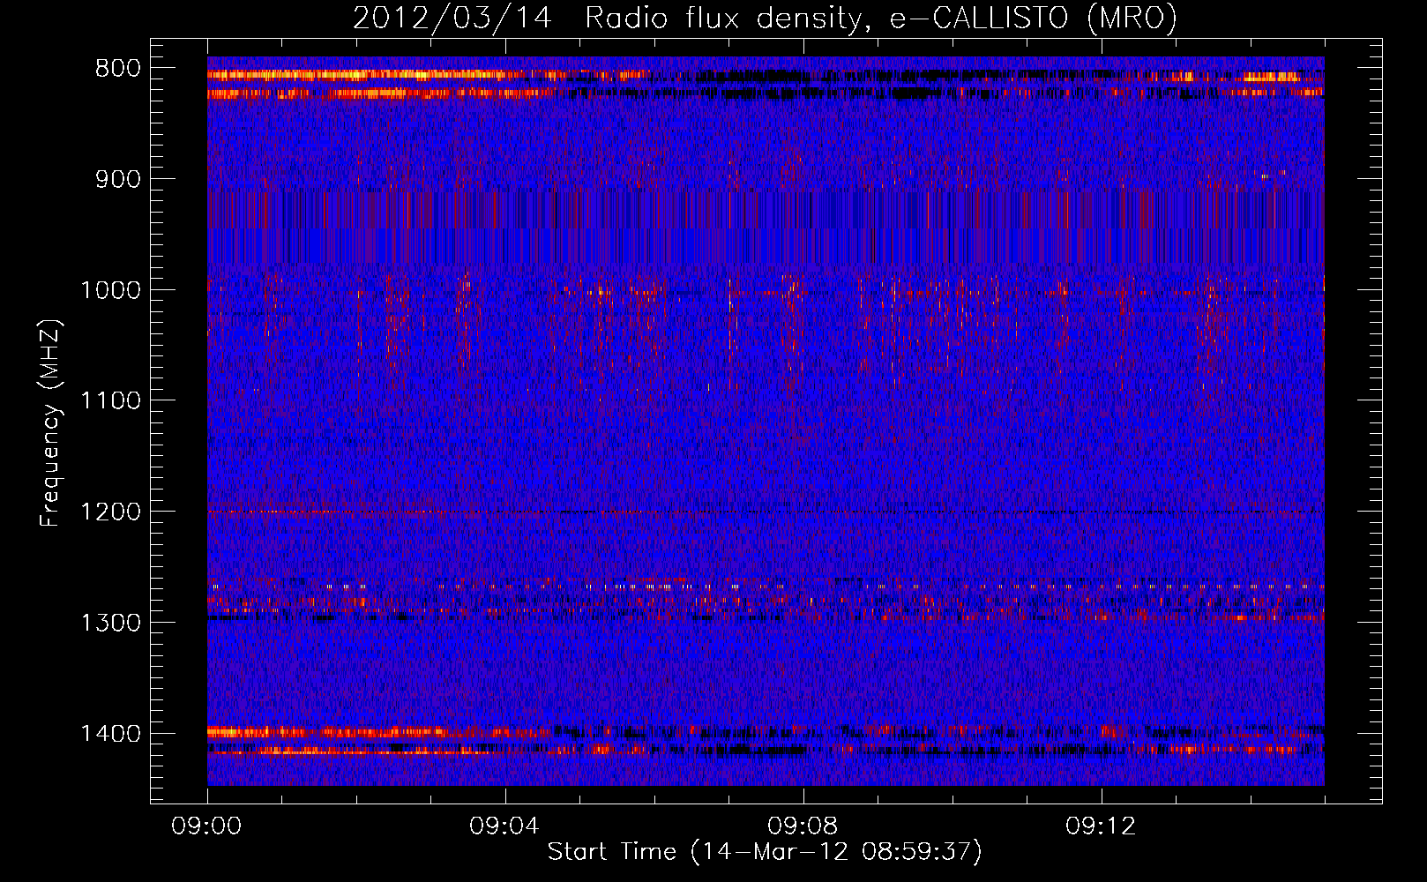Click the 900 frequency tick label
The image size is (1427, 882).
[x=118, y=180]
